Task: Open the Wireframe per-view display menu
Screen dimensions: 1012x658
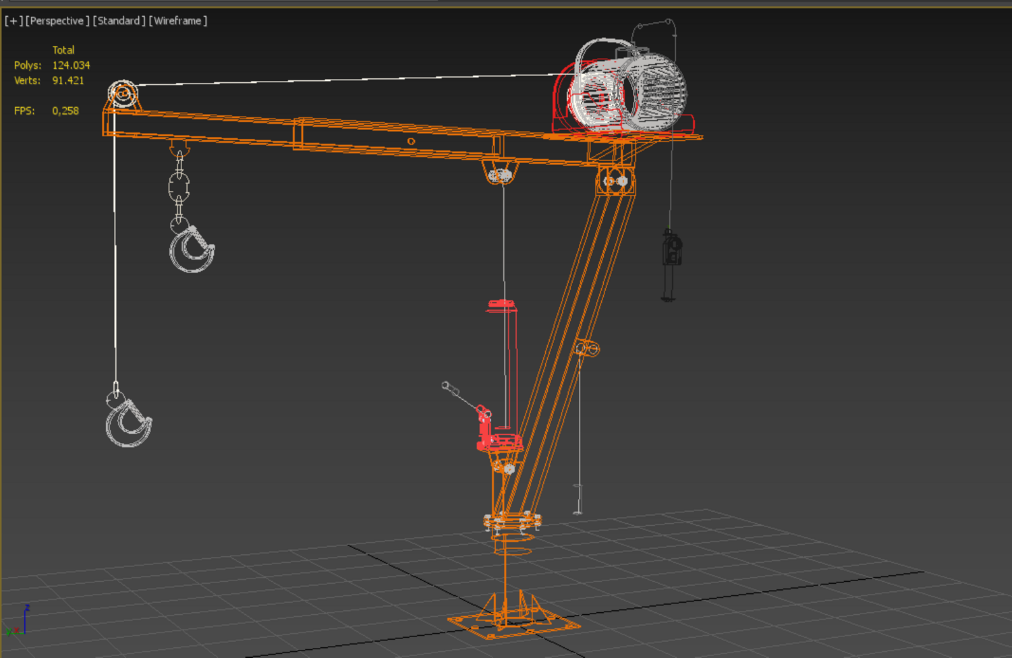Action: [x=177, y=21]
